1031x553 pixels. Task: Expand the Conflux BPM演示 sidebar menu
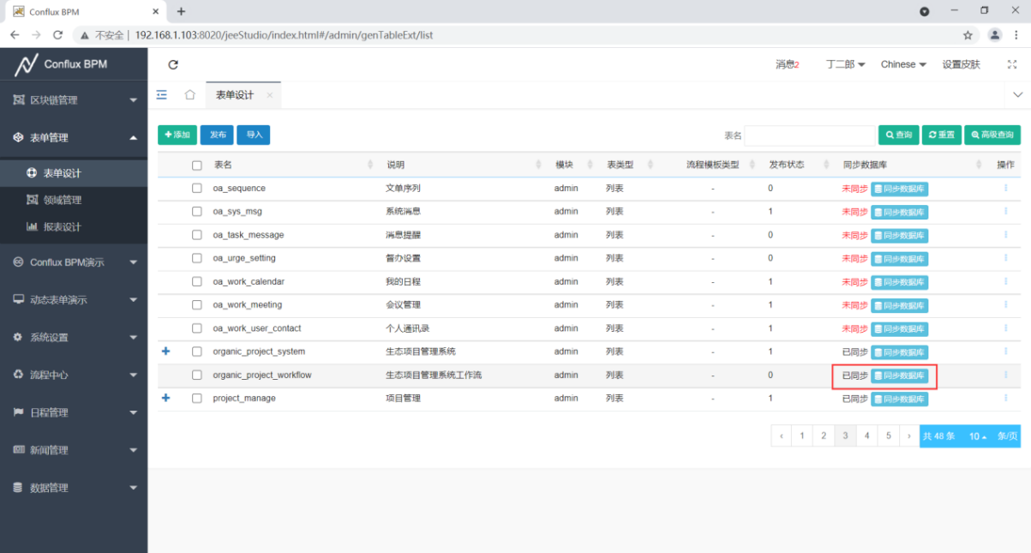[74, 262]
